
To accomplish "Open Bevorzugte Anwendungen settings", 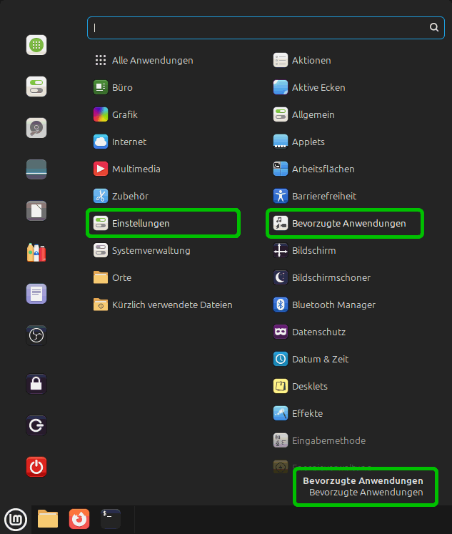I will tap(348, 223).
